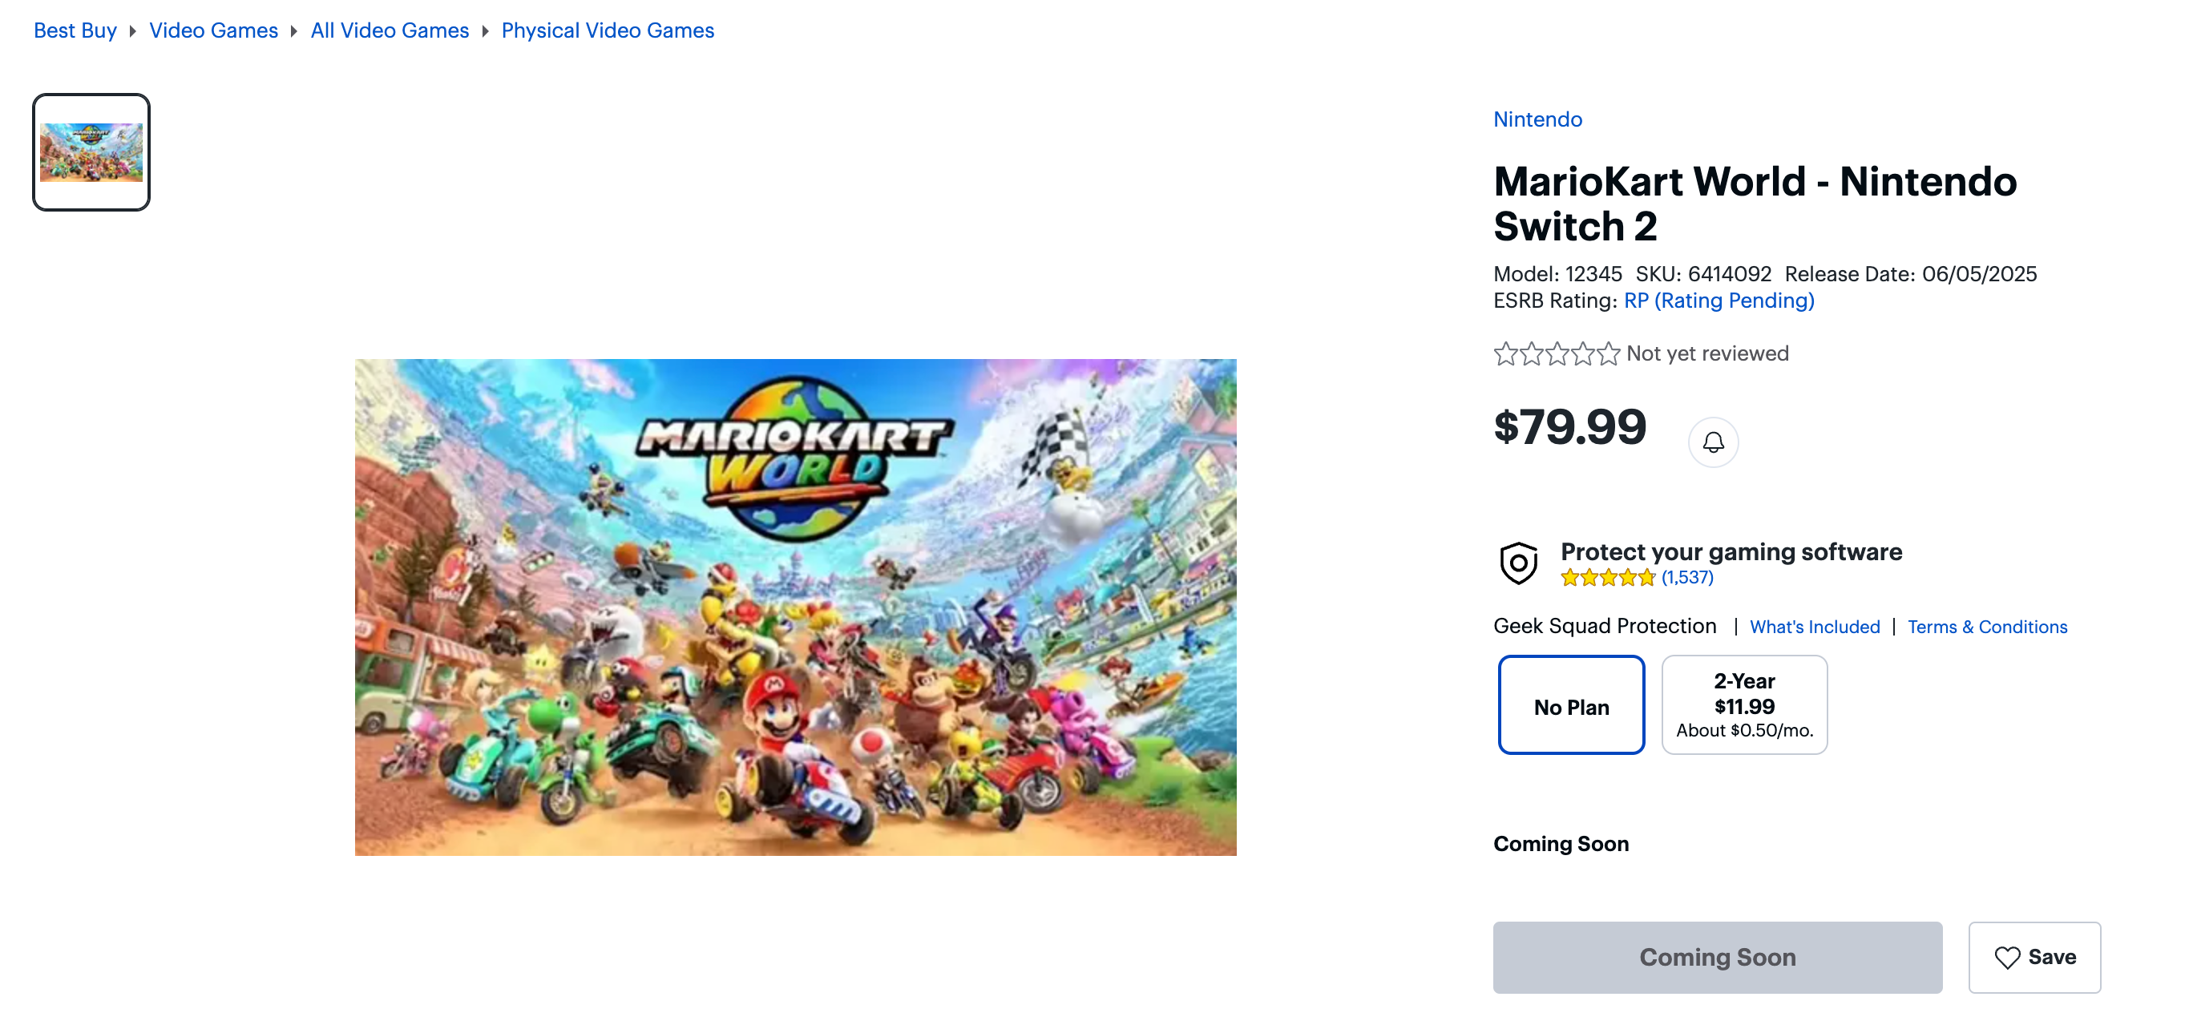Open Terms & Conditions link

tap(1986, 628)
